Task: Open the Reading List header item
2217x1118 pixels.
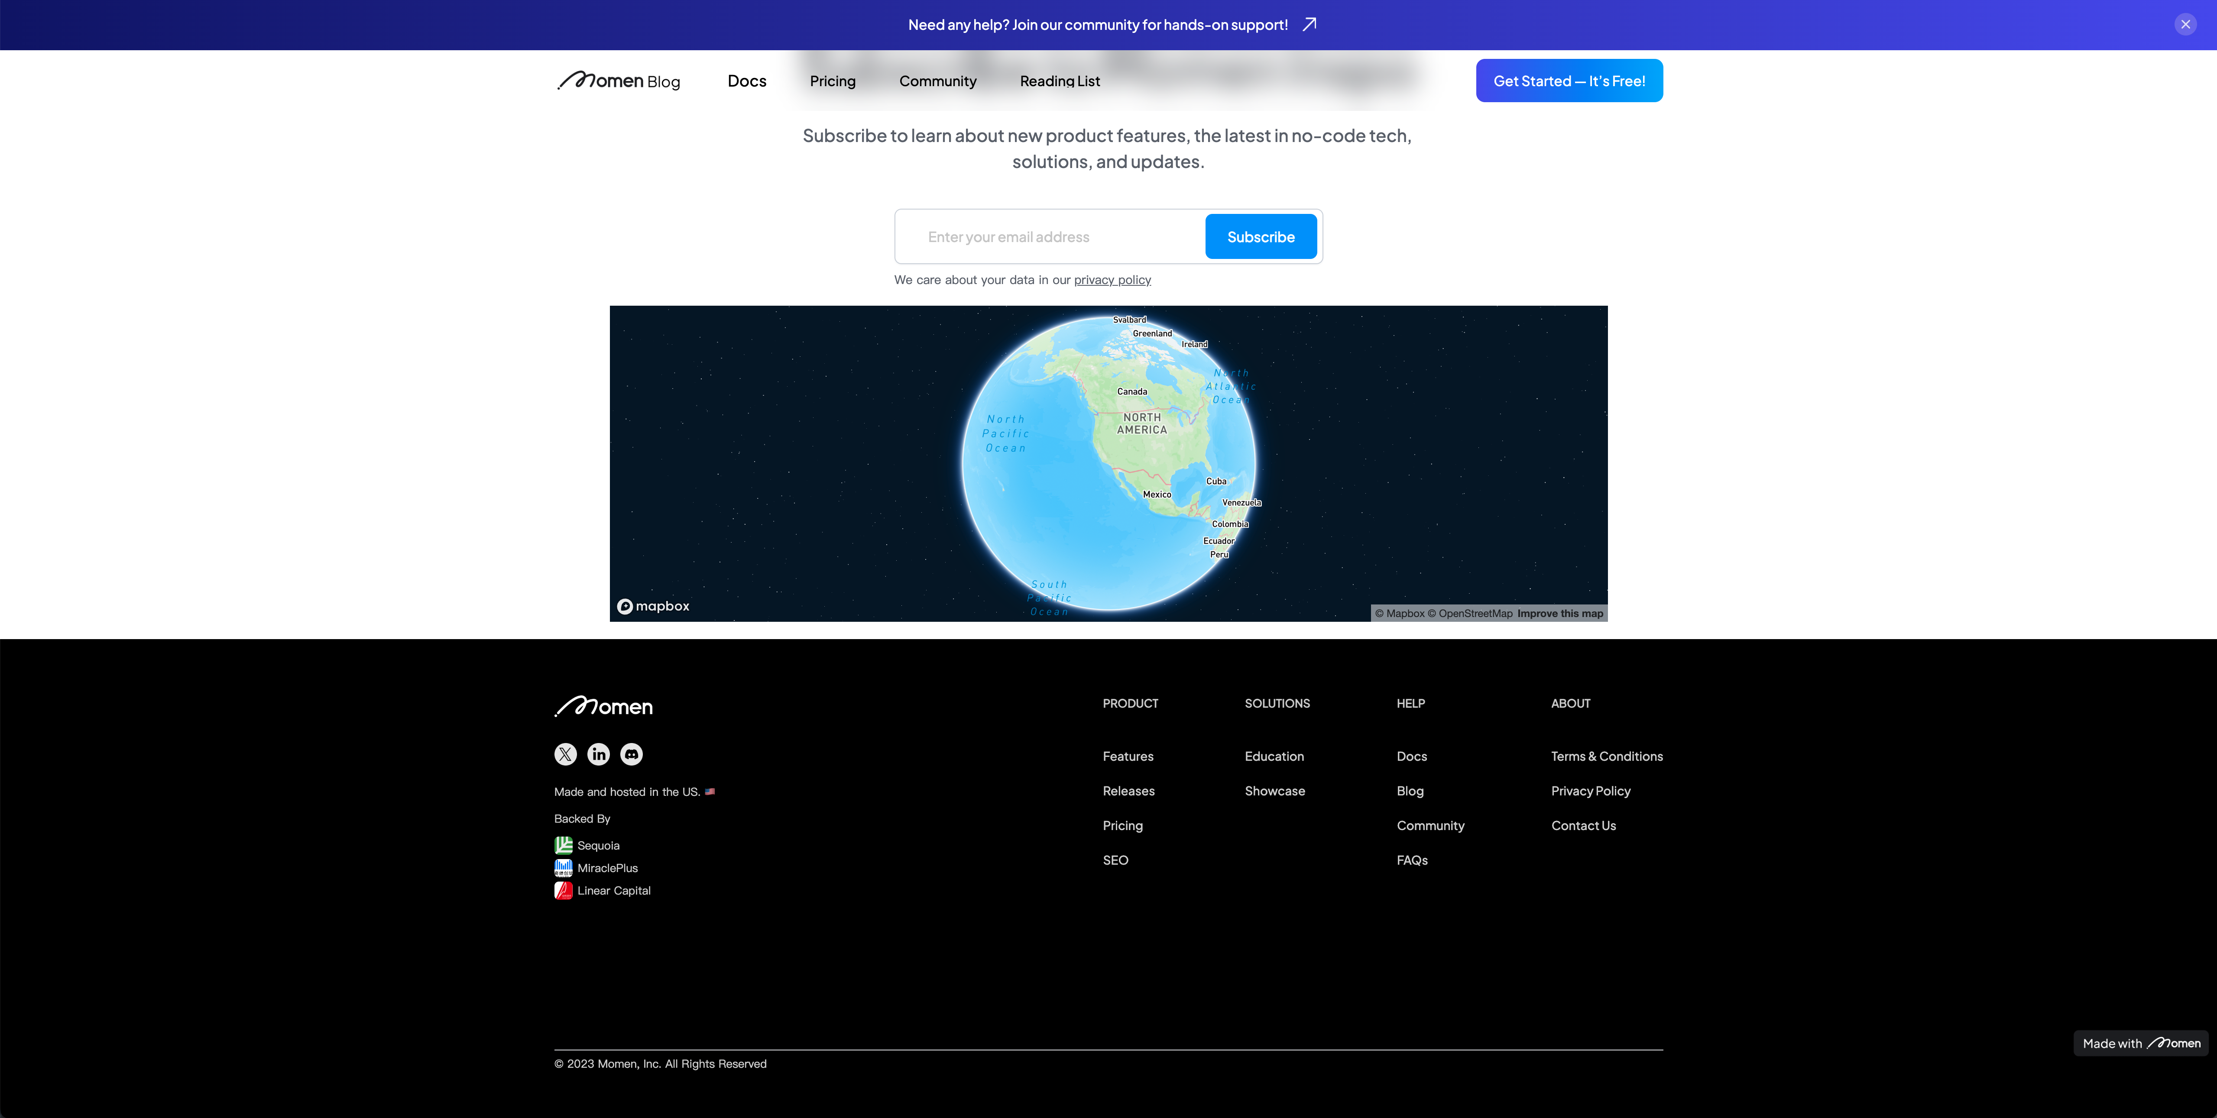Action: (x=1060, y=81)
